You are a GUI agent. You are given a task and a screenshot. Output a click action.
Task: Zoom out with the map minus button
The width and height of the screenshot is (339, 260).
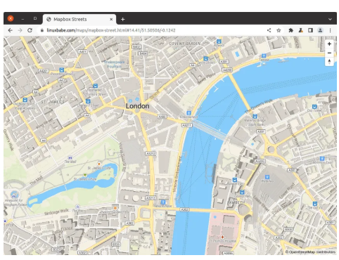(329, 53)
